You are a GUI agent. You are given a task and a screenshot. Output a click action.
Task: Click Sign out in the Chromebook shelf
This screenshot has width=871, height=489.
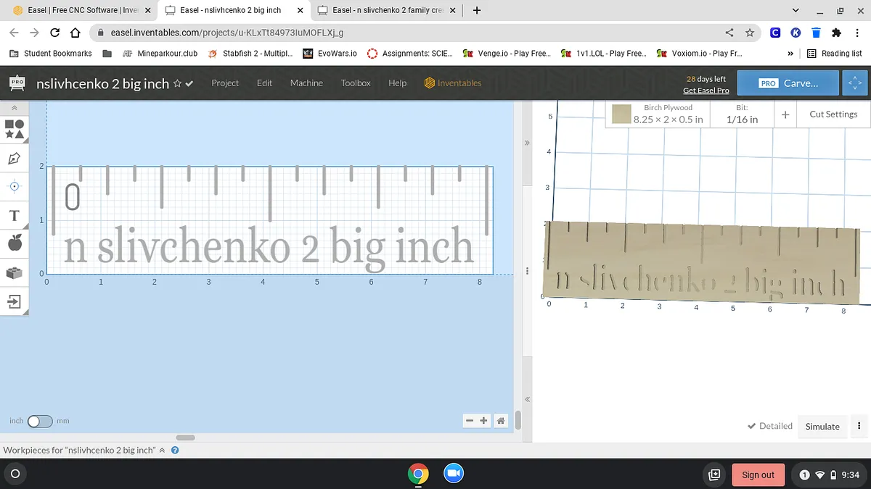[758, 475]
